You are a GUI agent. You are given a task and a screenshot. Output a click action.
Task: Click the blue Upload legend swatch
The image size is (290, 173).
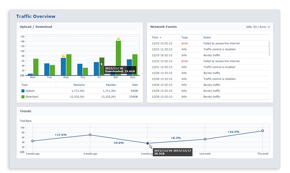pyautogui.click(x=23, y=91)
